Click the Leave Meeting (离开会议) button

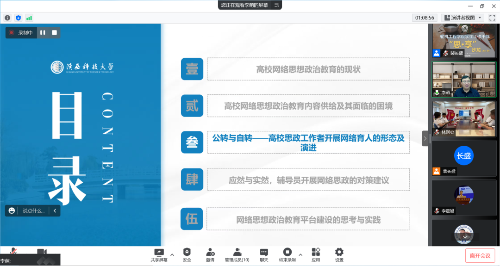click(480, 255)
